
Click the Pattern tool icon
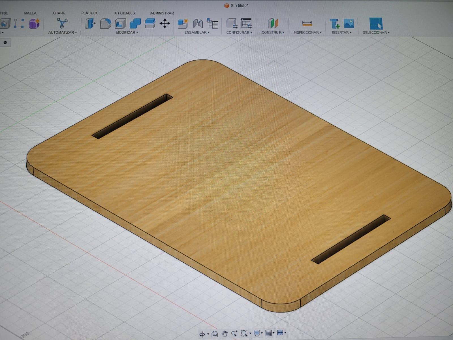[19, 24]
